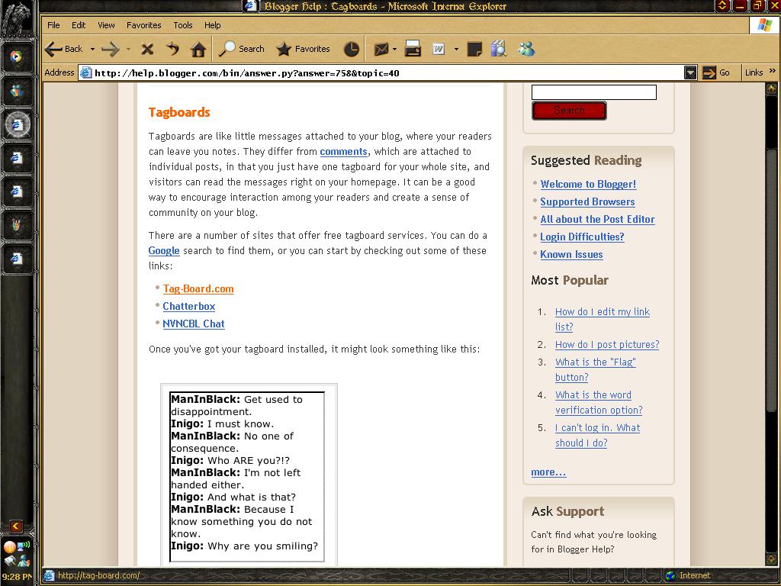Open the media player icon in sidebar
This screenshot has height=586, width=781.
pyautogui.click(x=17, y=56)
